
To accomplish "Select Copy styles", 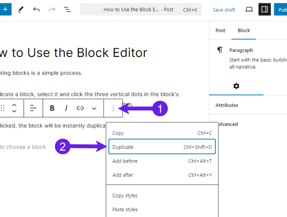I will pos(162,195).
